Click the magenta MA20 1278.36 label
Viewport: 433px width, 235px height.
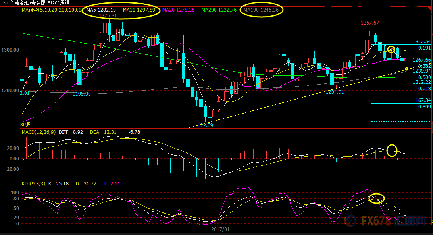tap(178, 10)
